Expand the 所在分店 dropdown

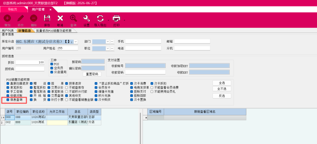pyautogui.click(x=75, y=42)
